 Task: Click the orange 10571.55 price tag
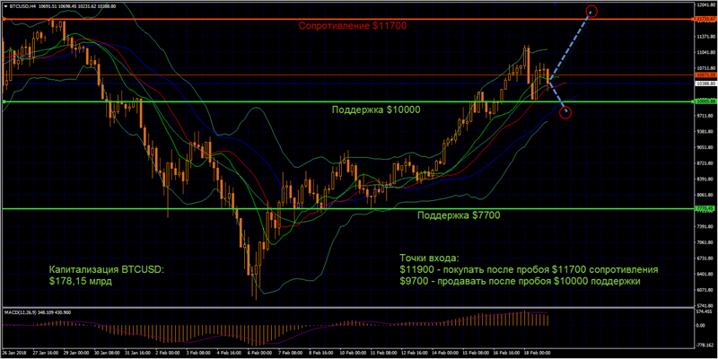(x=706, y=74)
